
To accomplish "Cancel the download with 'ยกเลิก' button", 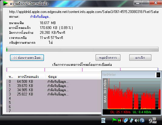I will tap(140, 58).
